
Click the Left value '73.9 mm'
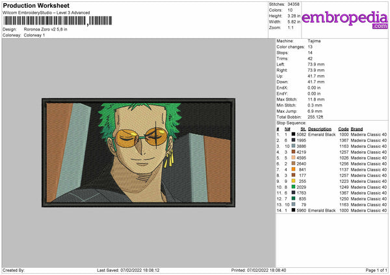click(316, 64)
